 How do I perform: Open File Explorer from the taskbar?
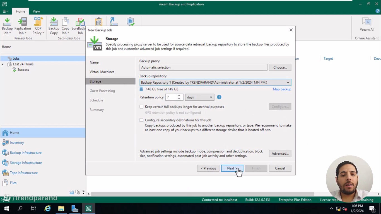tap(61, 208)
